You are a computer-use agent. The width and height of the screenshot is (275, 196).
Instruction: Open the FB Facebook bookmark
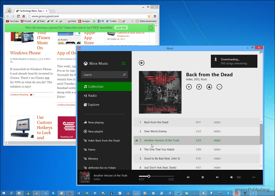pos(101,21)
